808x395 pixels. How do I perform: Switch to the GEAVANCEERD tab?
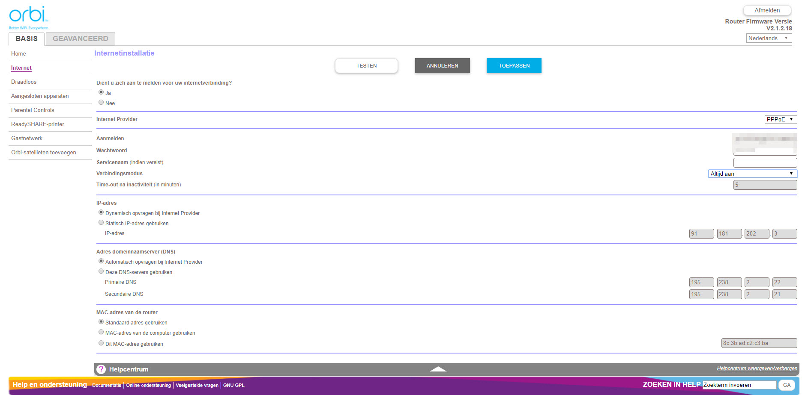81,38
